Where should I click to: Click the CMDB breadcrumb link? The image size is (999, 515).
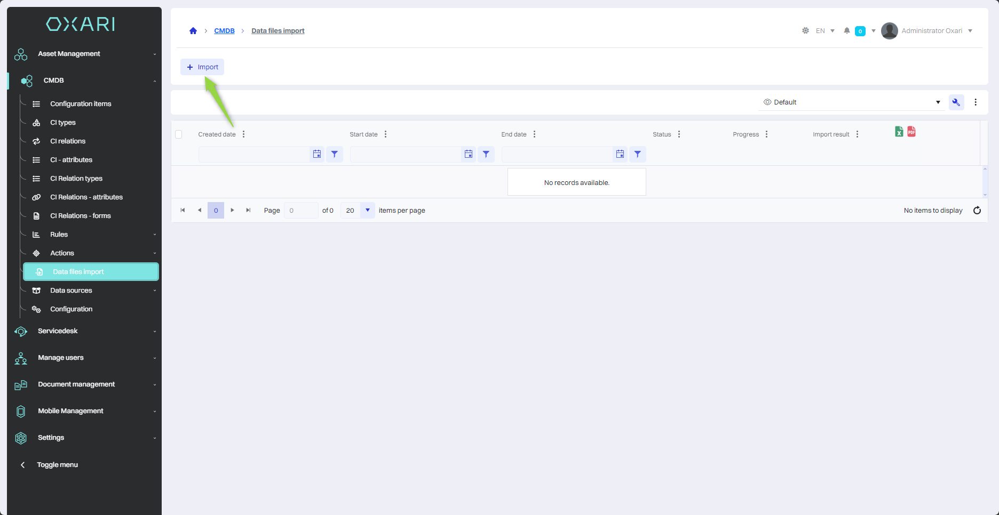coord(224,31)
